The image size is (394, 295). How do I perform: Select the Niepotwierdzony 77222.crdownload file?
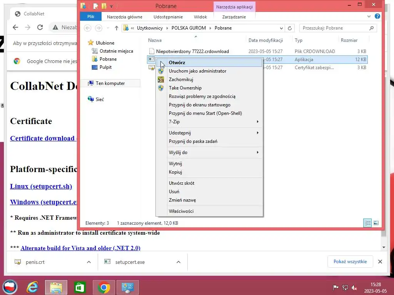pos(192,51)
